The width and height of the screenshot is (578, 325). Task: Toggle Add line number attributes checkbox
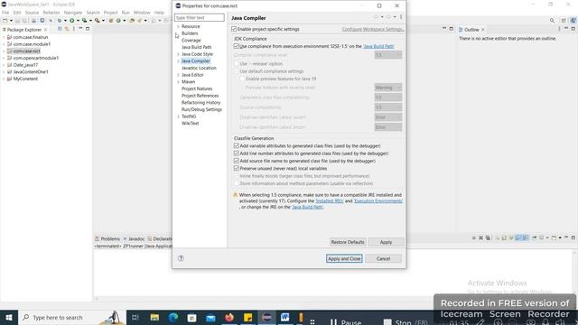coord(237,153)
